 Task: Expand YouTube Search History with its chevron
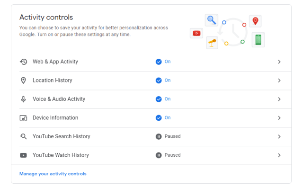tap(279, 136)
